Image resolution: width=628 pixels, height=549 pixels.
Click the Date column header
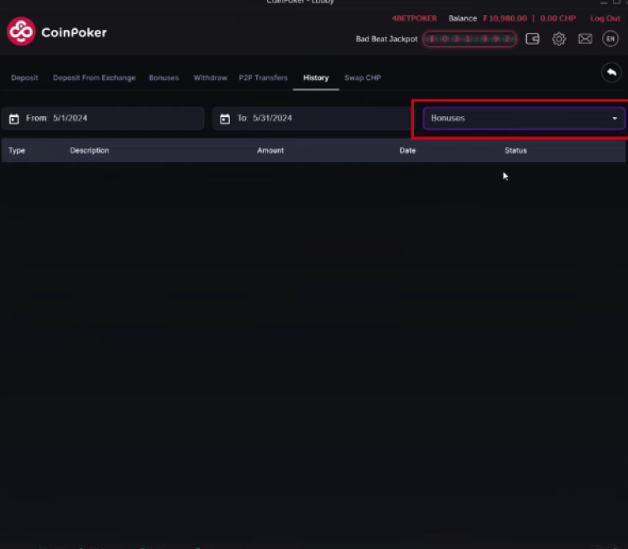point(407,150)
